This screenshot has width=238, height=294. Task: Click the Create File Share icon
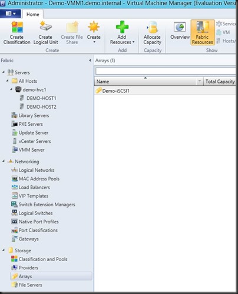pyautogui.click(x=72, y=27)
